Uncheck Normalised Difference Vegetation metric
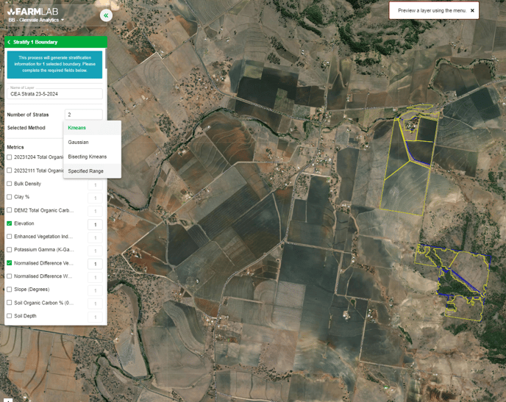 [x=10, y=263]
